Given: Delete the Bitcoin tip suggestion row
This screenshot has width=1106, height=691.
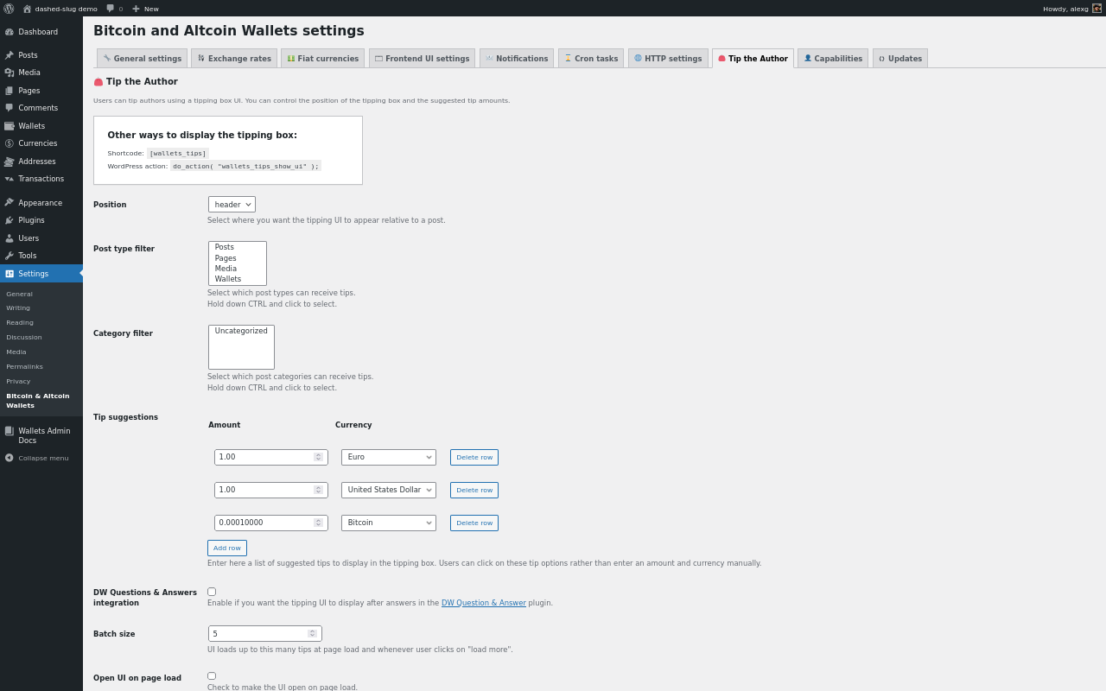Looking at the screenshot, I should pos(474,523).
